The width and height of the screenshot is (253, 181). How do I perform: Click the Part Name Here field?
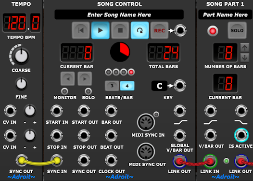225,15
